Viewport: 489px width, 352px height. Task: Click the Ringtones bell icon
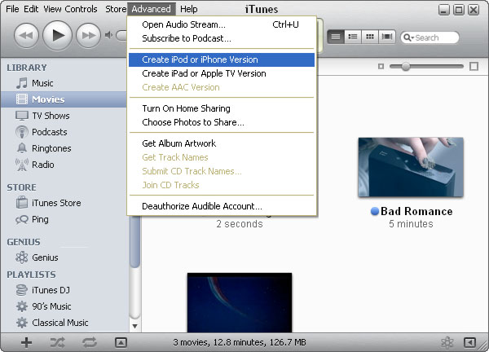tap(21, 148)
